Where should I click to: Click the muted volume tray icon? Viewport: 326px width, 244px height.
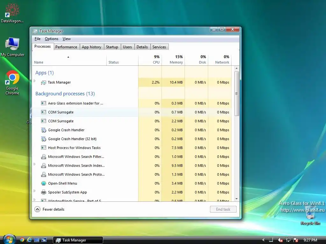pyautogui.click(x=280, y=240)
